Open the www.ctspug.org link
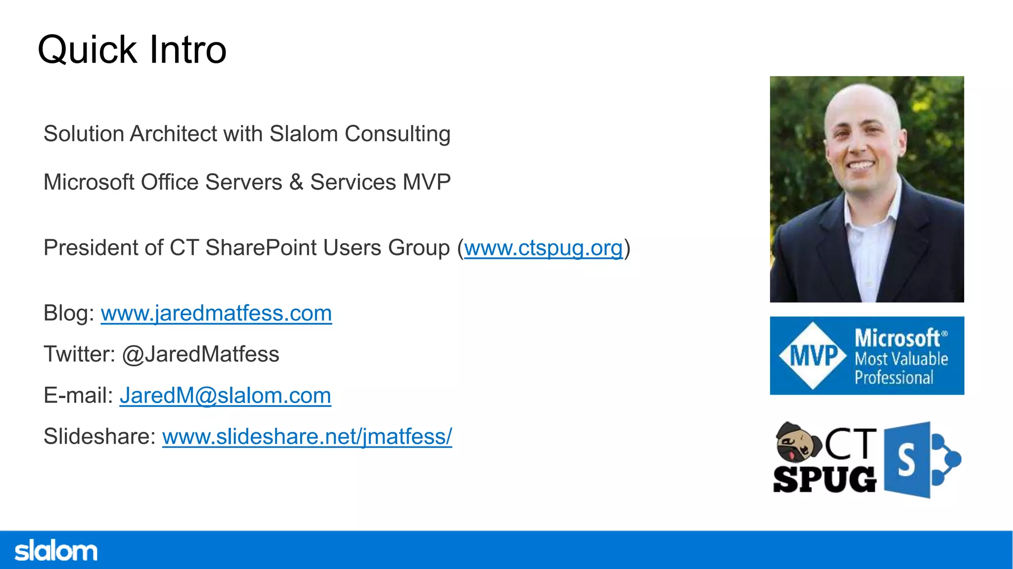Image resolution: width=1013 pixels, height=569 pixels. (x=543, y=248)
